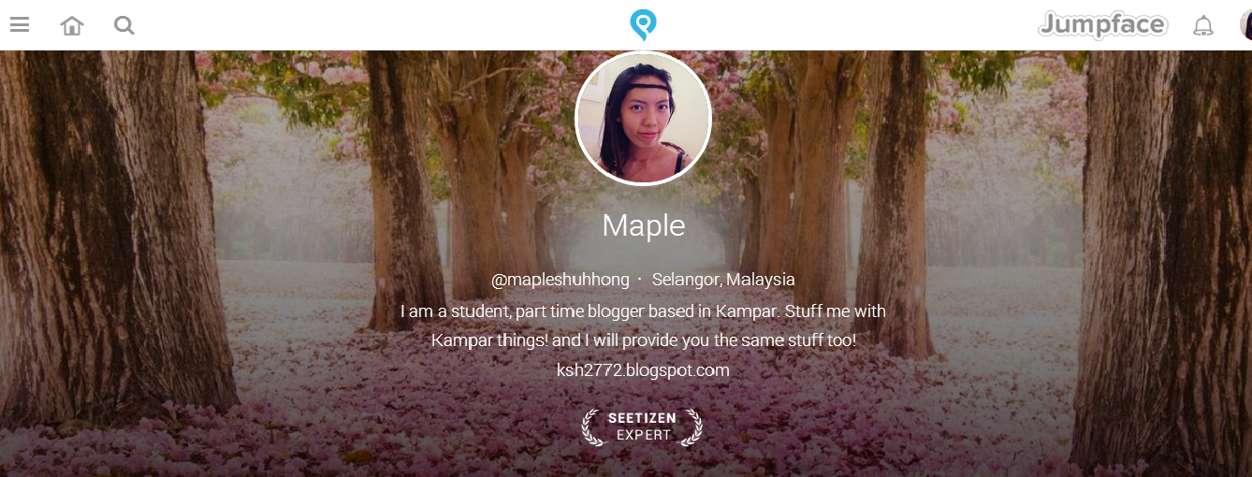Click the profile name Maple

pyautogui.click(x=644, y=225)
